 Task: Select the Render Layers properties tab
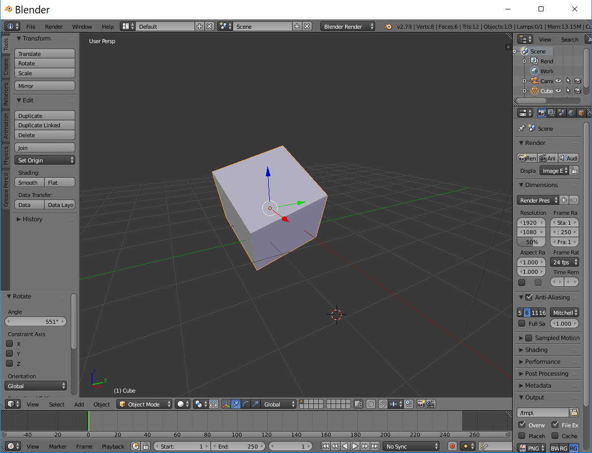pyautogui.click(x=551, y=113)
